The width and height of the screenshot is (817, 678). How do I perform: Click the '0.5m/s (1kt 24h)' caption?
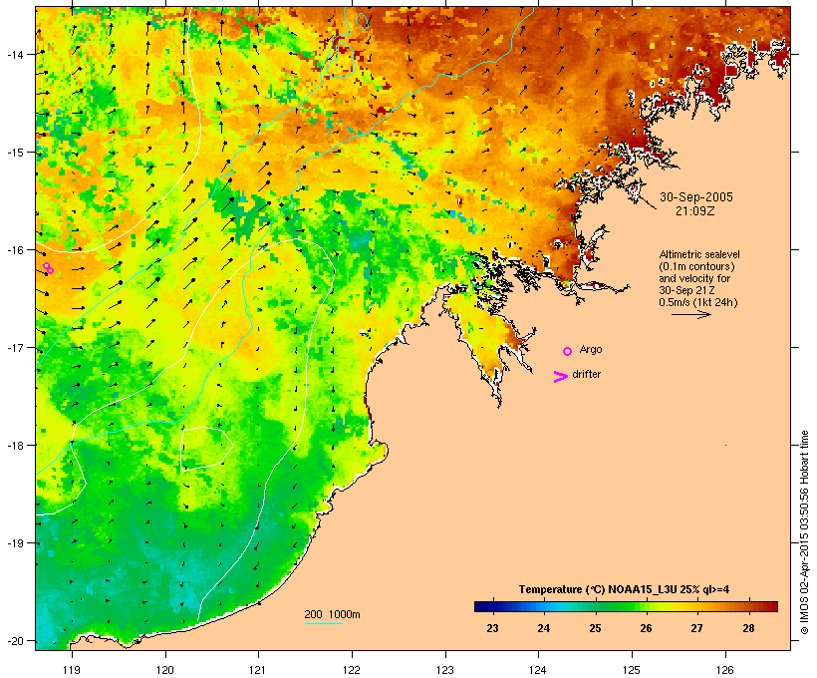698,302
